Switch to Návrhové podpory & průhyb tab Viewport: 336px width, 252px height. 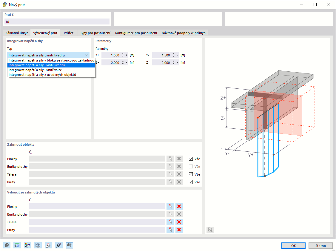coord(184,33)
